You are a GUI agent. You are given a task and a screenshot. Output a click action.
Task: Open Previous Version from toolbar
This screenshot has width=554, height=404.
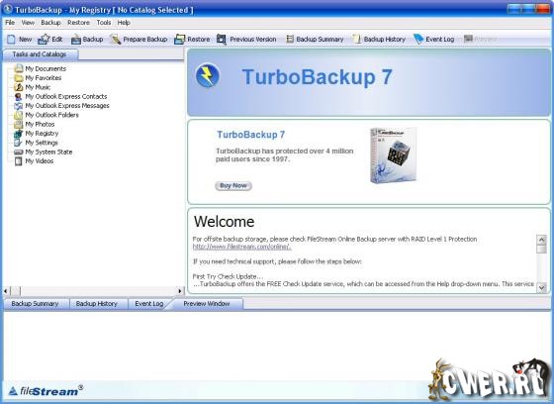coord(222,40)
